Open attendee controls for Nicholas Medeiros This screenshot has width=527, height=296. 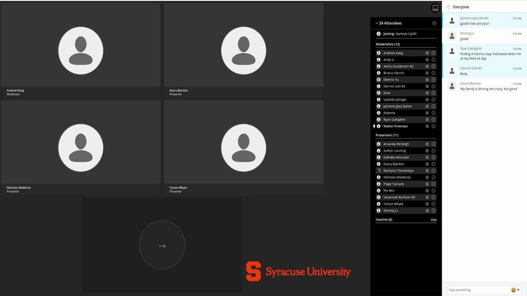[434, 177]
